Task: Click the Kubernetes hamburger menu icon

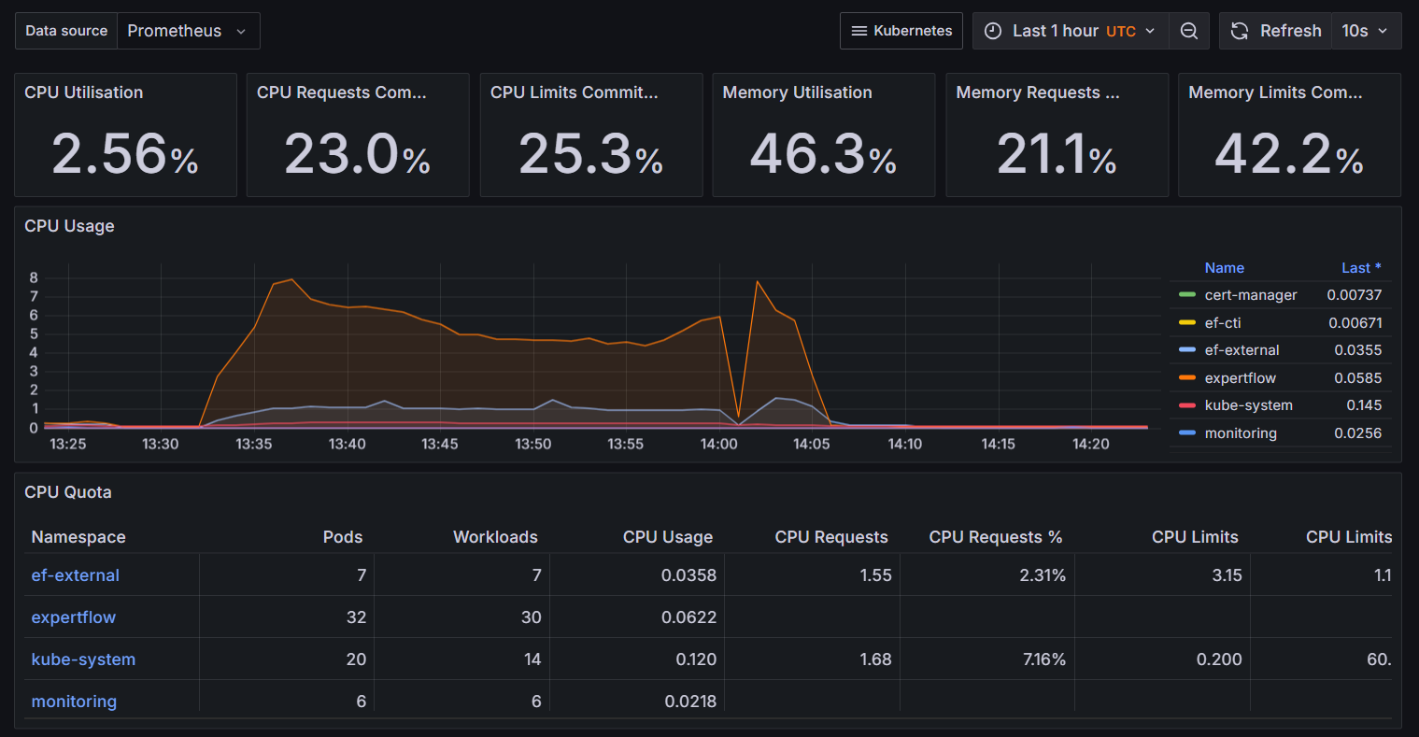Action: coord(859,31)
